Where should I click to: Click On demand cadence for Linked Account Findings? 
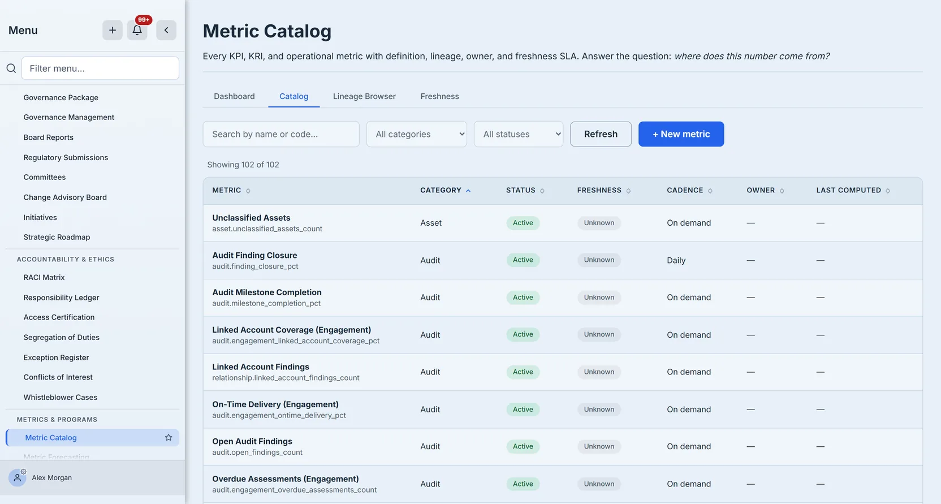click(689, 372)
